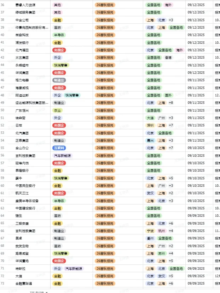Click the 武汉 tag in 航天三江 row
The height and width of the screenshot is (293, 220).
[x=150, y=193]
